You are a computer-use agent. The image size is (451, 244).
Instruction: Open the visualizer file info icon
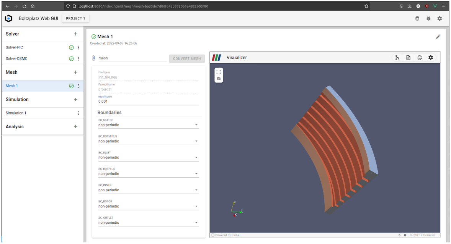(x=409, y=57)
